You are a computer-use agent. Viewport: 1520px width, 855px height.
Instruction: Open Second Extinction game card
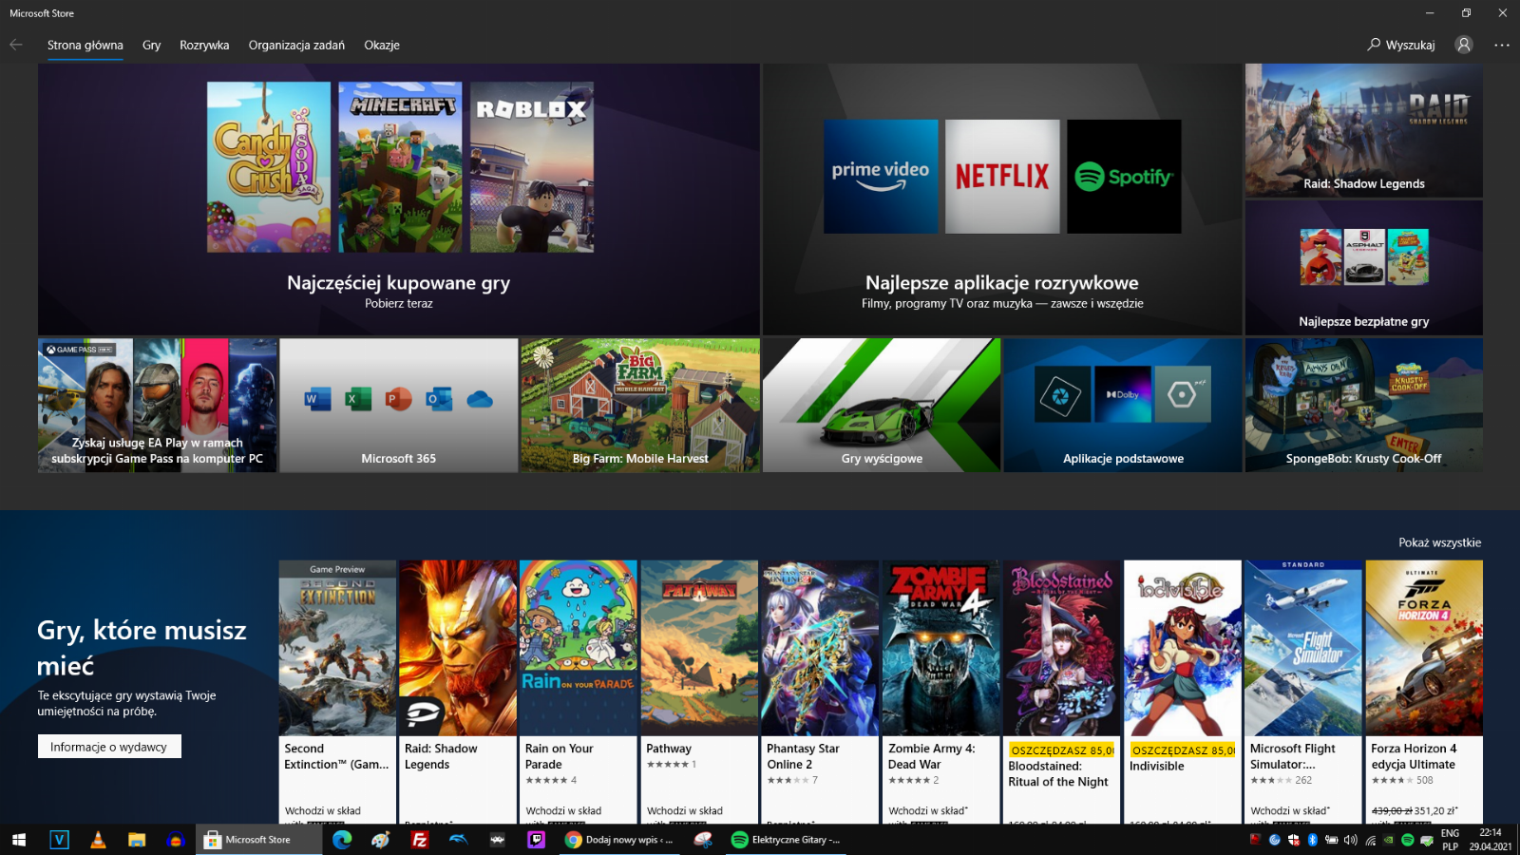point(337,692)
